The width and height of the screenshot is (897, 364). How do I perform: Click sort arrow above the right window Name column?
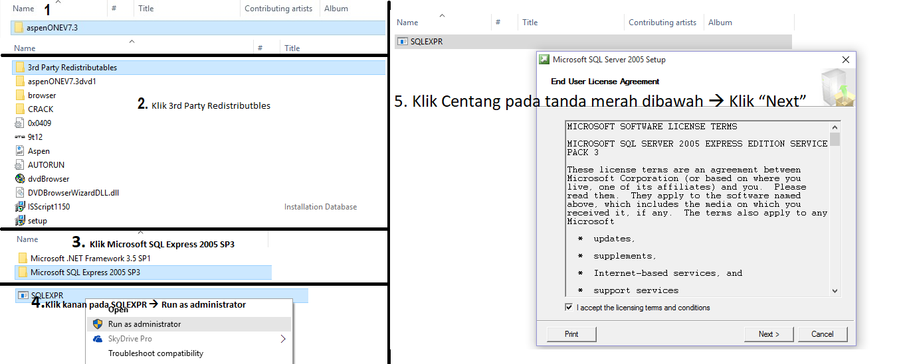click(443, 15)
